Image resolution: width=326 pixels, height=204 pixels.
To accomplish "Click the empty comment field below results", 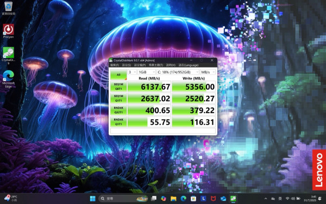I will coord(163,131).
